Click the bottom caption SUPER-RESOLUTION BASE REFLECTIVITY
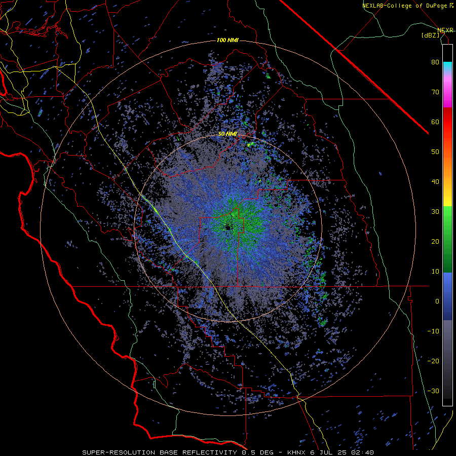Image resolution: width=456 pixels, height=456 pixels. tap(160, 452)
